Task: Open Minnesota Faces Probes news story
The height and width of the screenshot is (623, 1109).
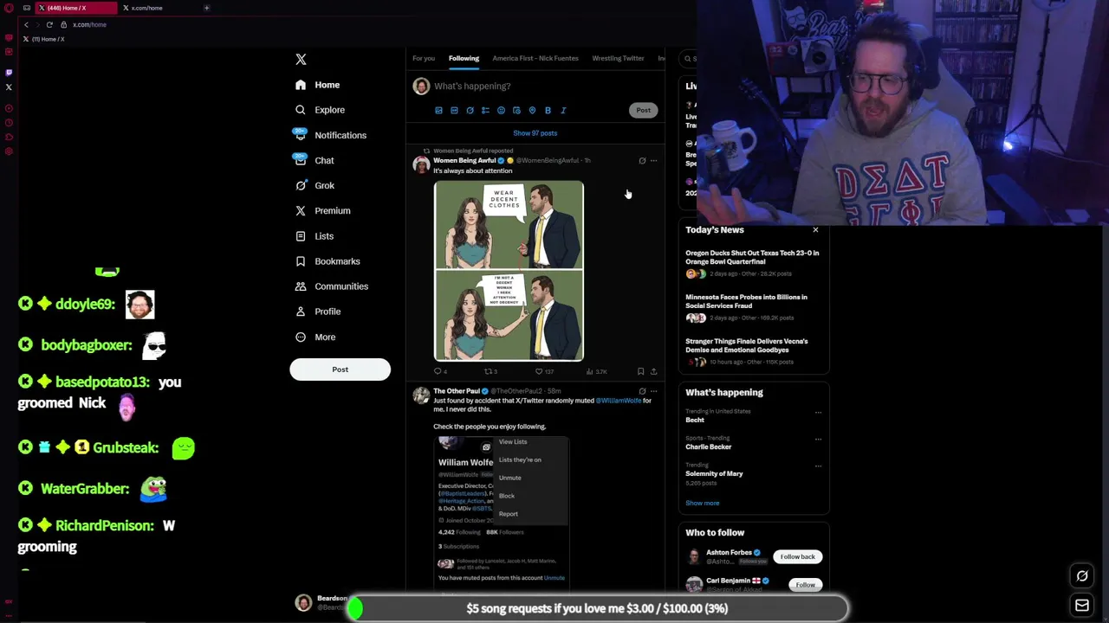Action: [x=746, y=301]
